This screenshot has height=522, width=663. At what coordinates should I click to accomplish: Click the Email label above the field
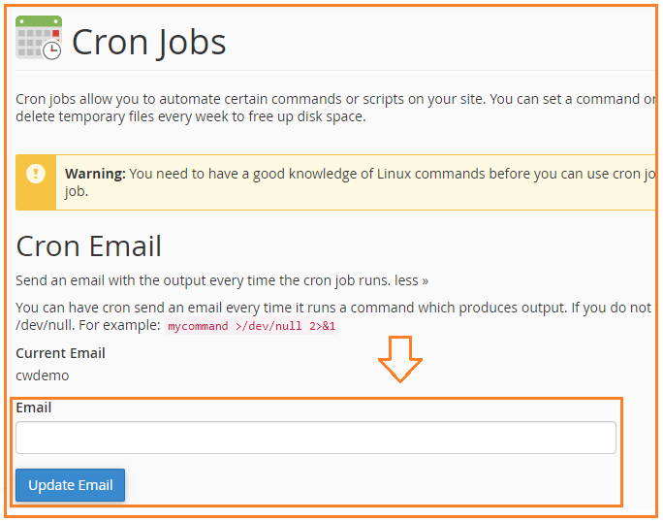coord(33,408)
